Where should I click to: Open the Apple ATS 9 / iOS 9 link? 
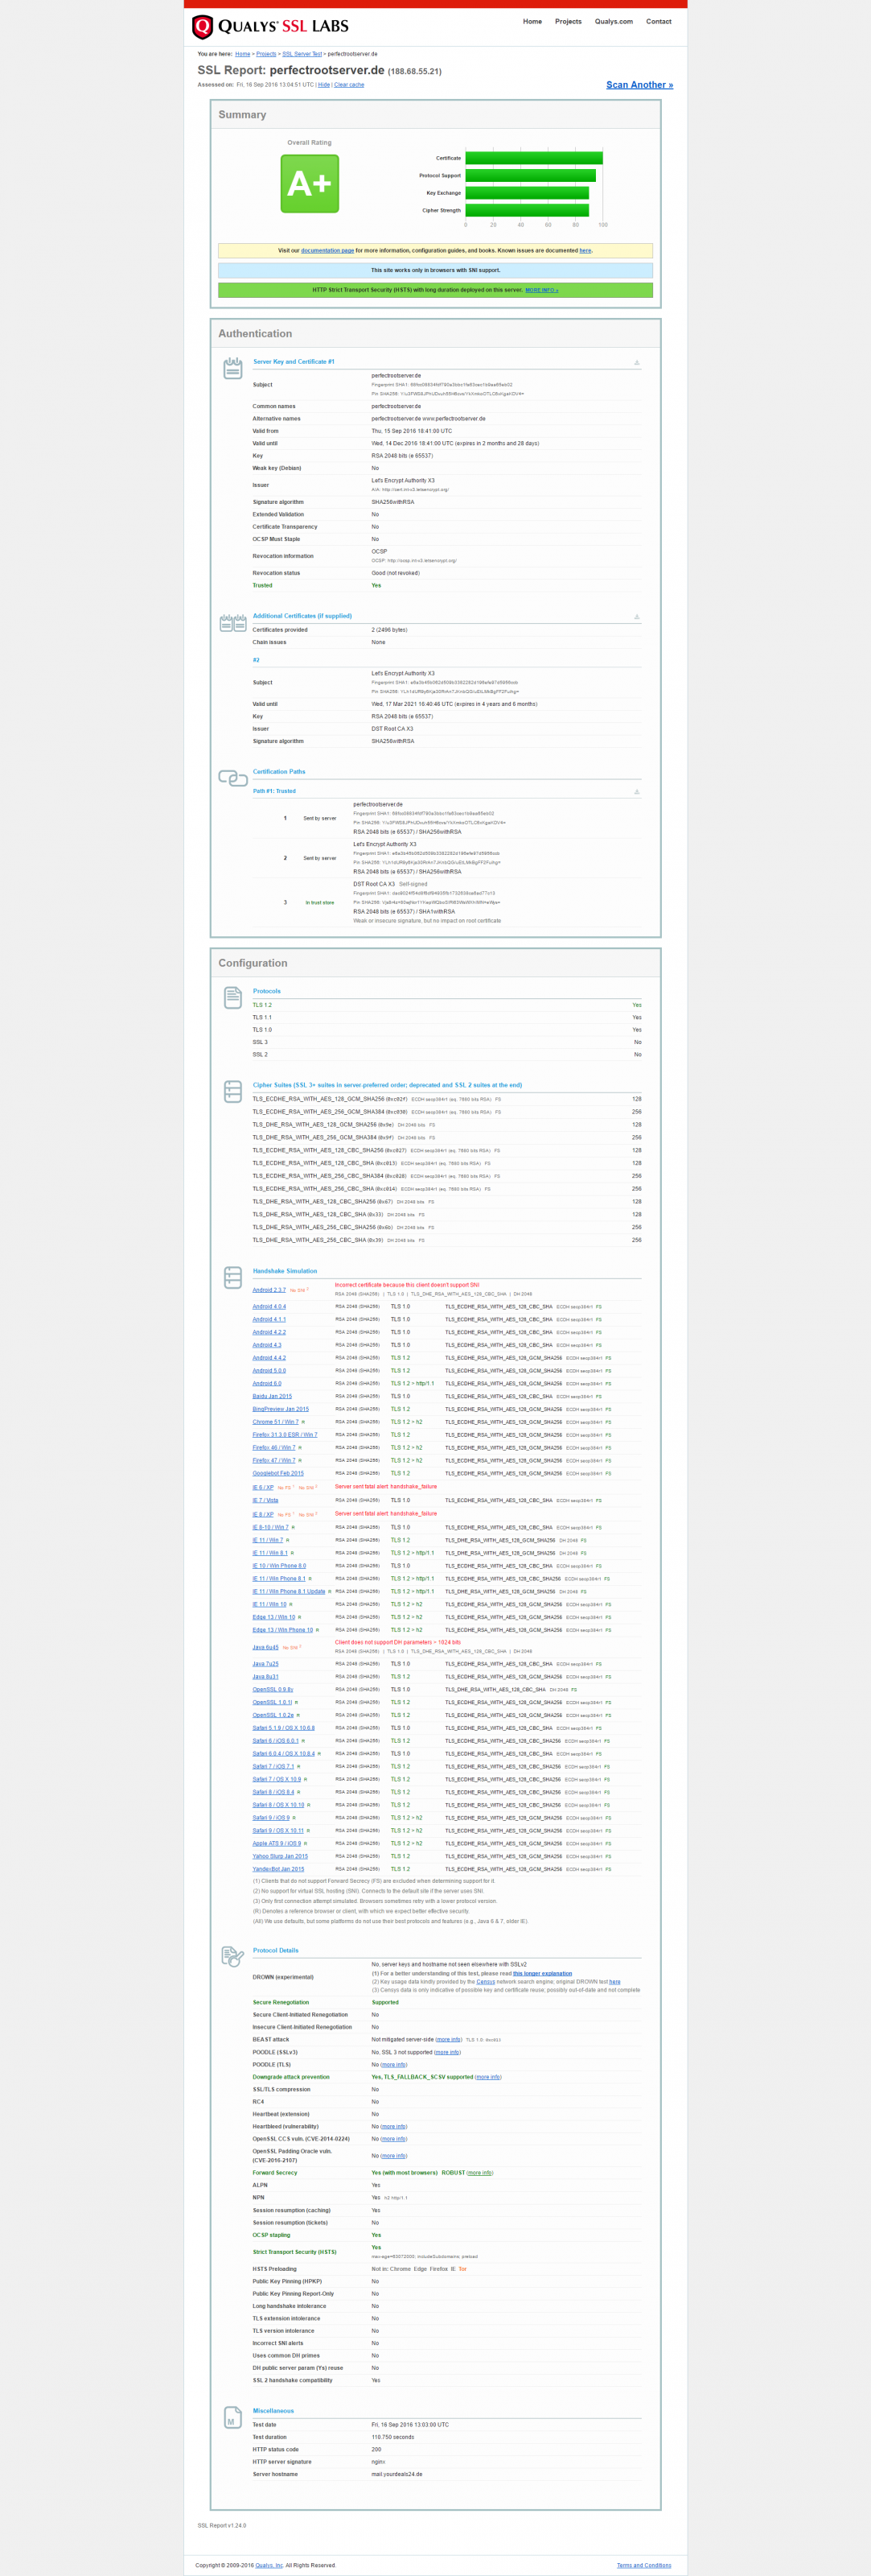click(276, 1843)
